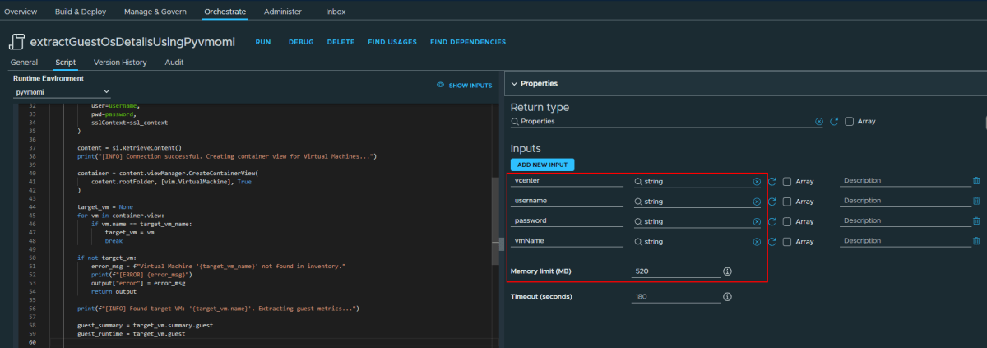Check the Array checkbox for password

coord(787,221)
